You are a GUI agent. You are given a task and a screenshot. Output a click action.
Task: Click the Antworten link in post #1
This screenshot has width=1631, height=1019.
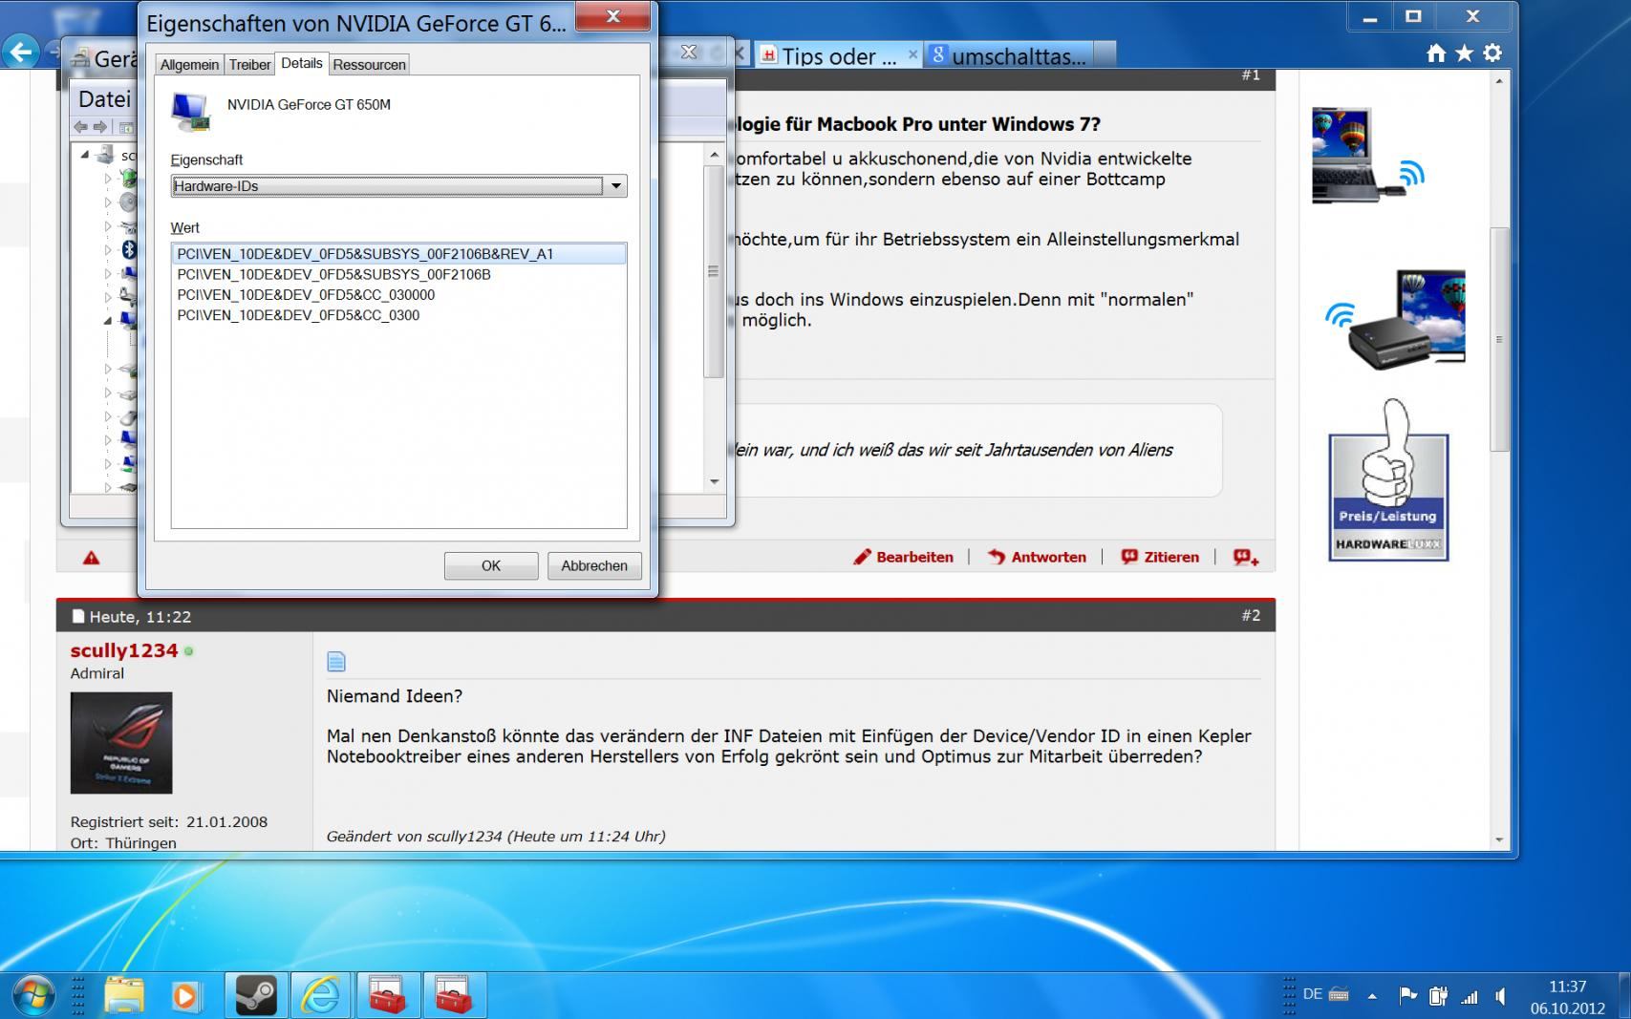tap(1037, 557)
